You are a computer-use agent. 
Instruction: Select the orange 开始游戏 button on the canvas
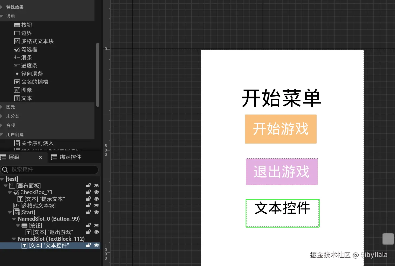281,129
